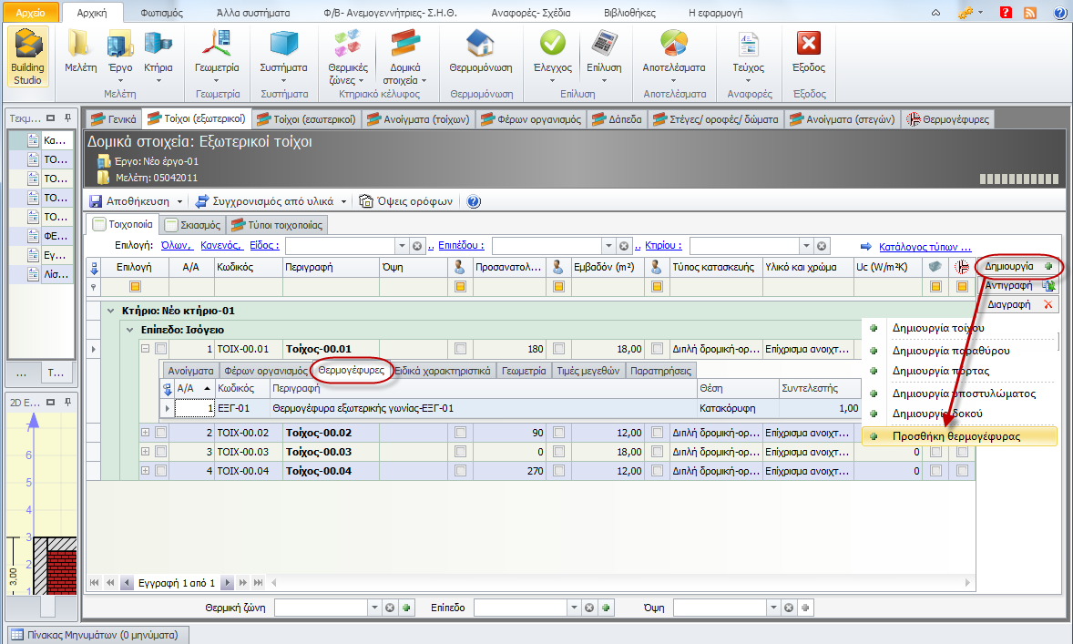
Task: Tick the selection checkbox for Τοίχος-00.01
Action: point(161,349)
